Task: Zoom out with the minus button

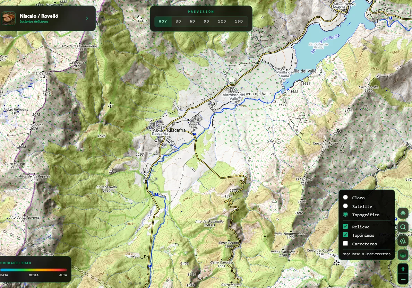Action: point(403,279)
